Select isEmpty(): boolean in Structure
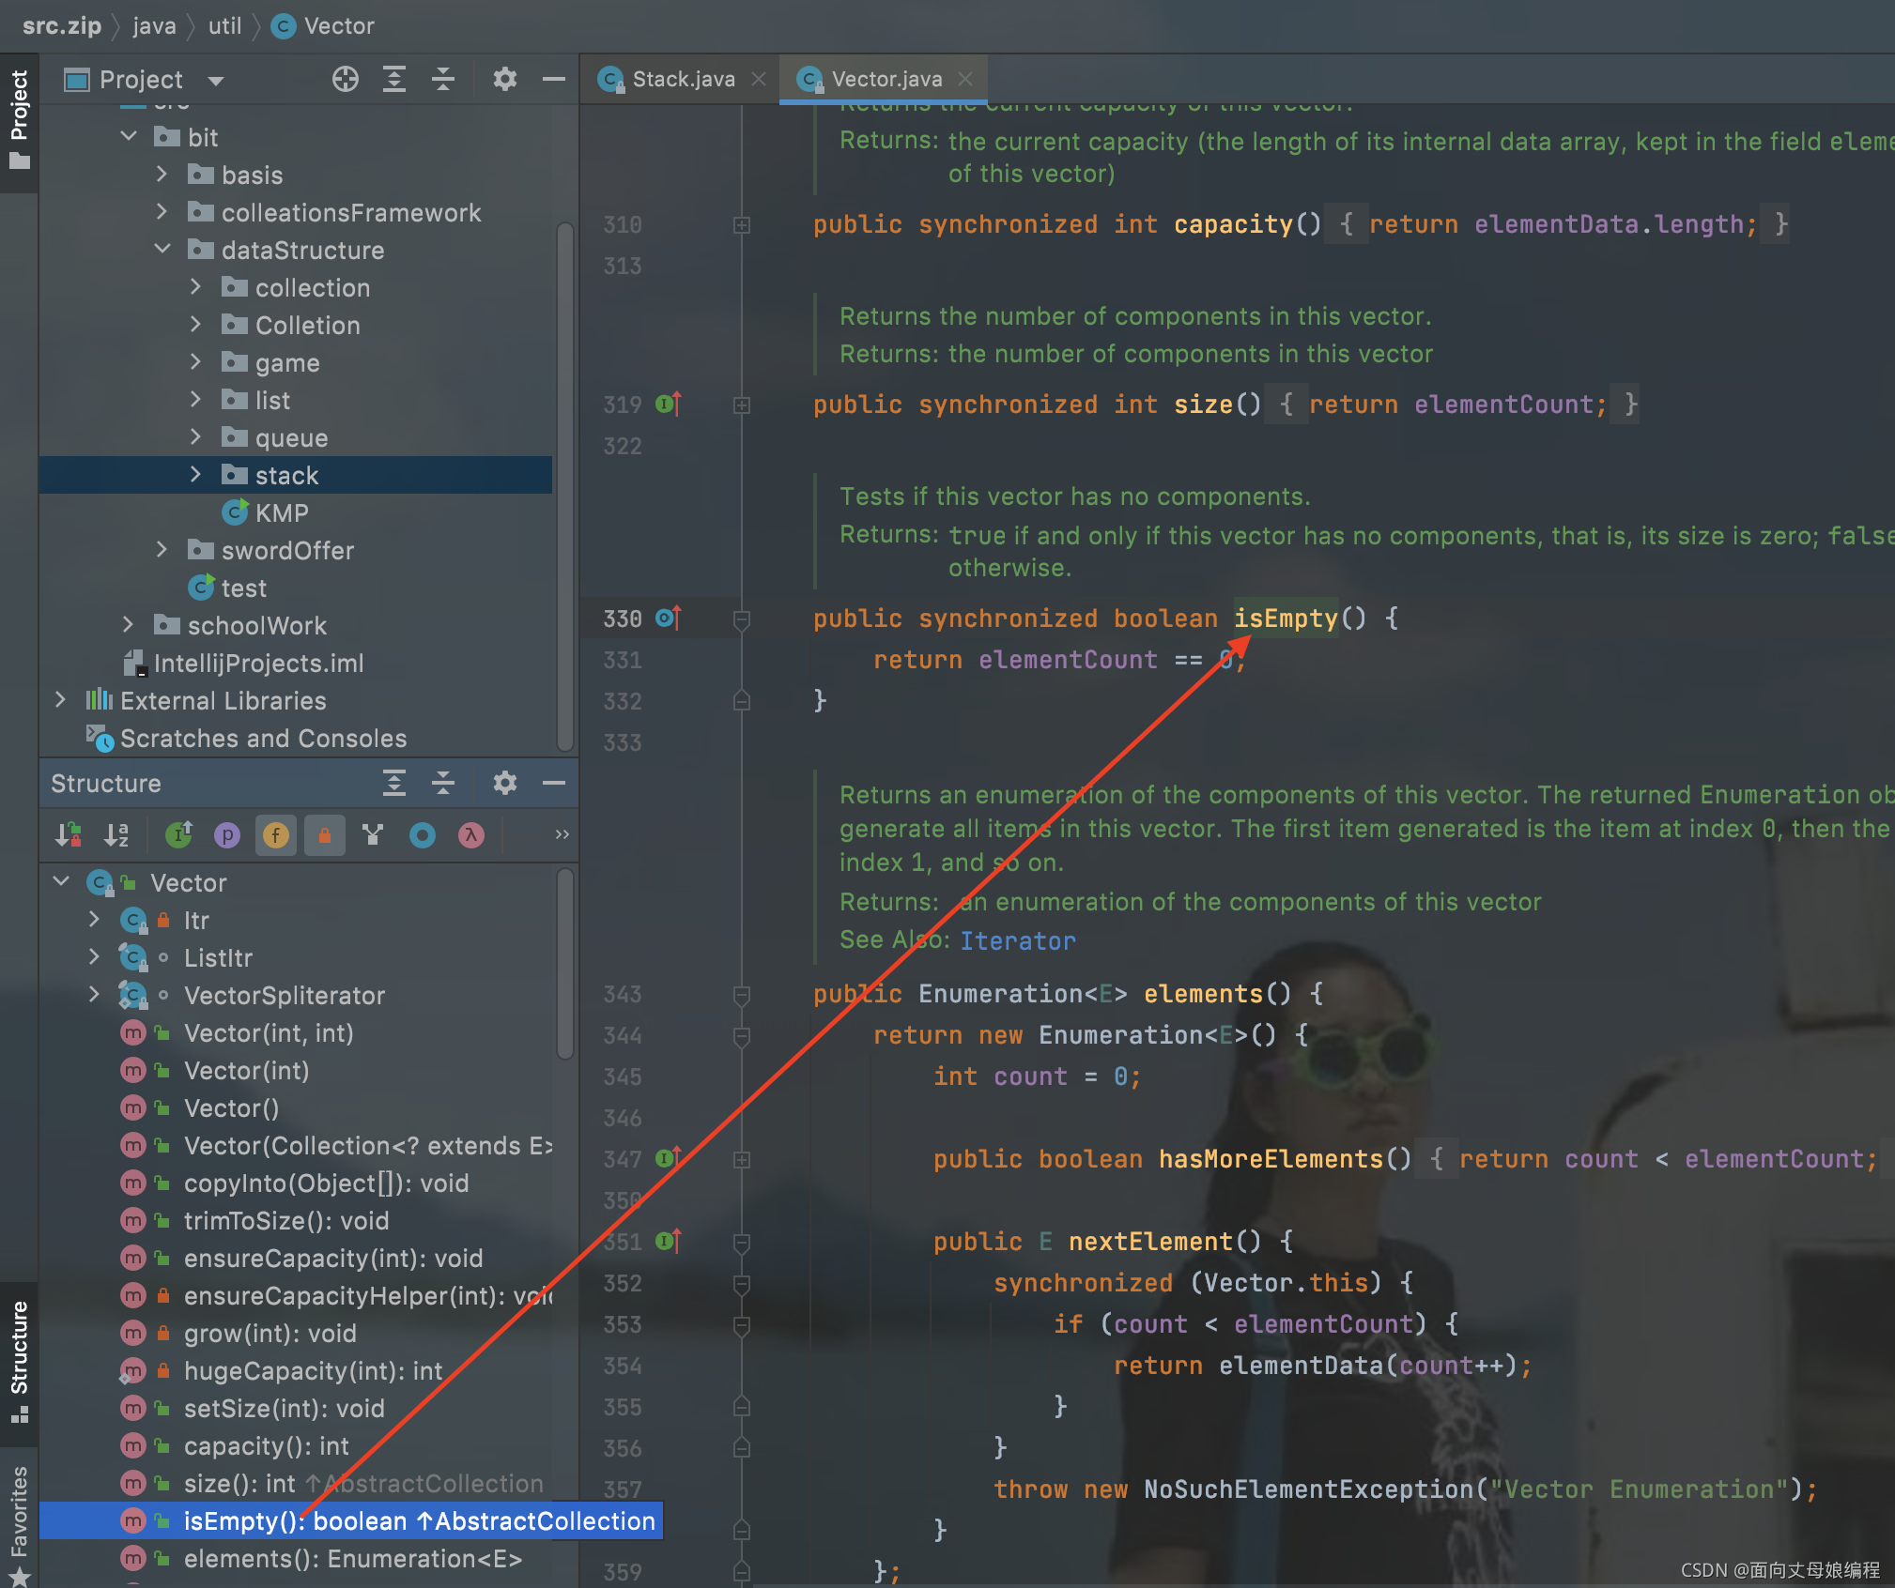This screenshot has width=1895, height=1588. click(351, 1520)
